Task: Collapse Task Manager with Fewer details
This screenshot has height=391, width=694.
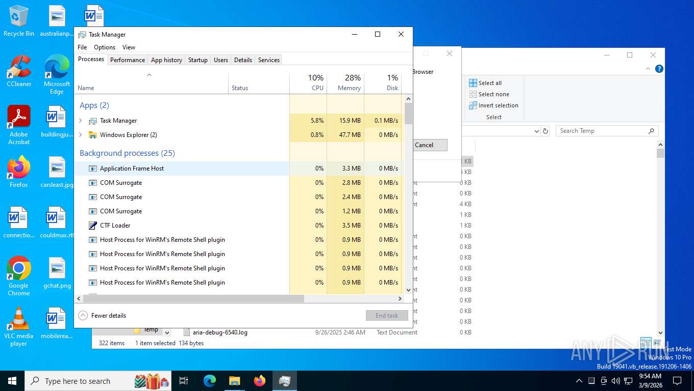Action: click(x=102, y=316)
